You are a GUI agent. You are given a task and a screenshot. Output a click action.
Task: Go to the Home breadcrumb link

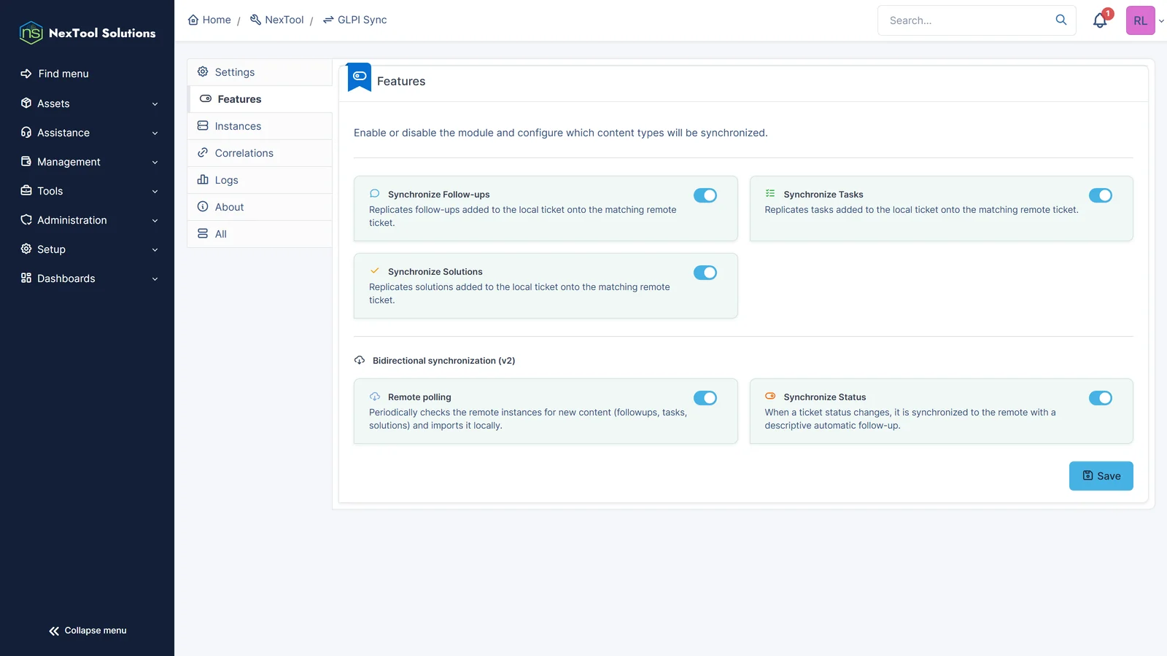tap(209, 20)
